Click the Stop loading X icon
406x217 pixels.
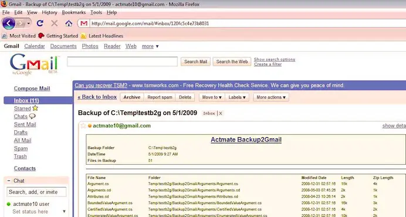tap(54, 23)
